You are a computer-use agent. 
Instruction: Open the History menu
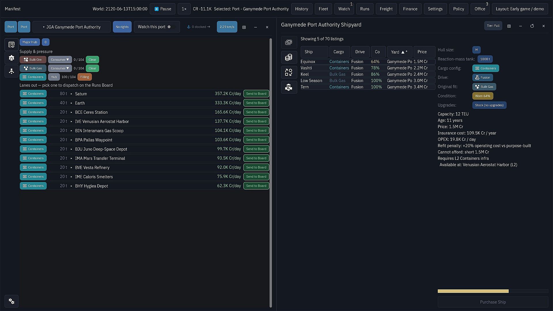click(x=302, y=9)
